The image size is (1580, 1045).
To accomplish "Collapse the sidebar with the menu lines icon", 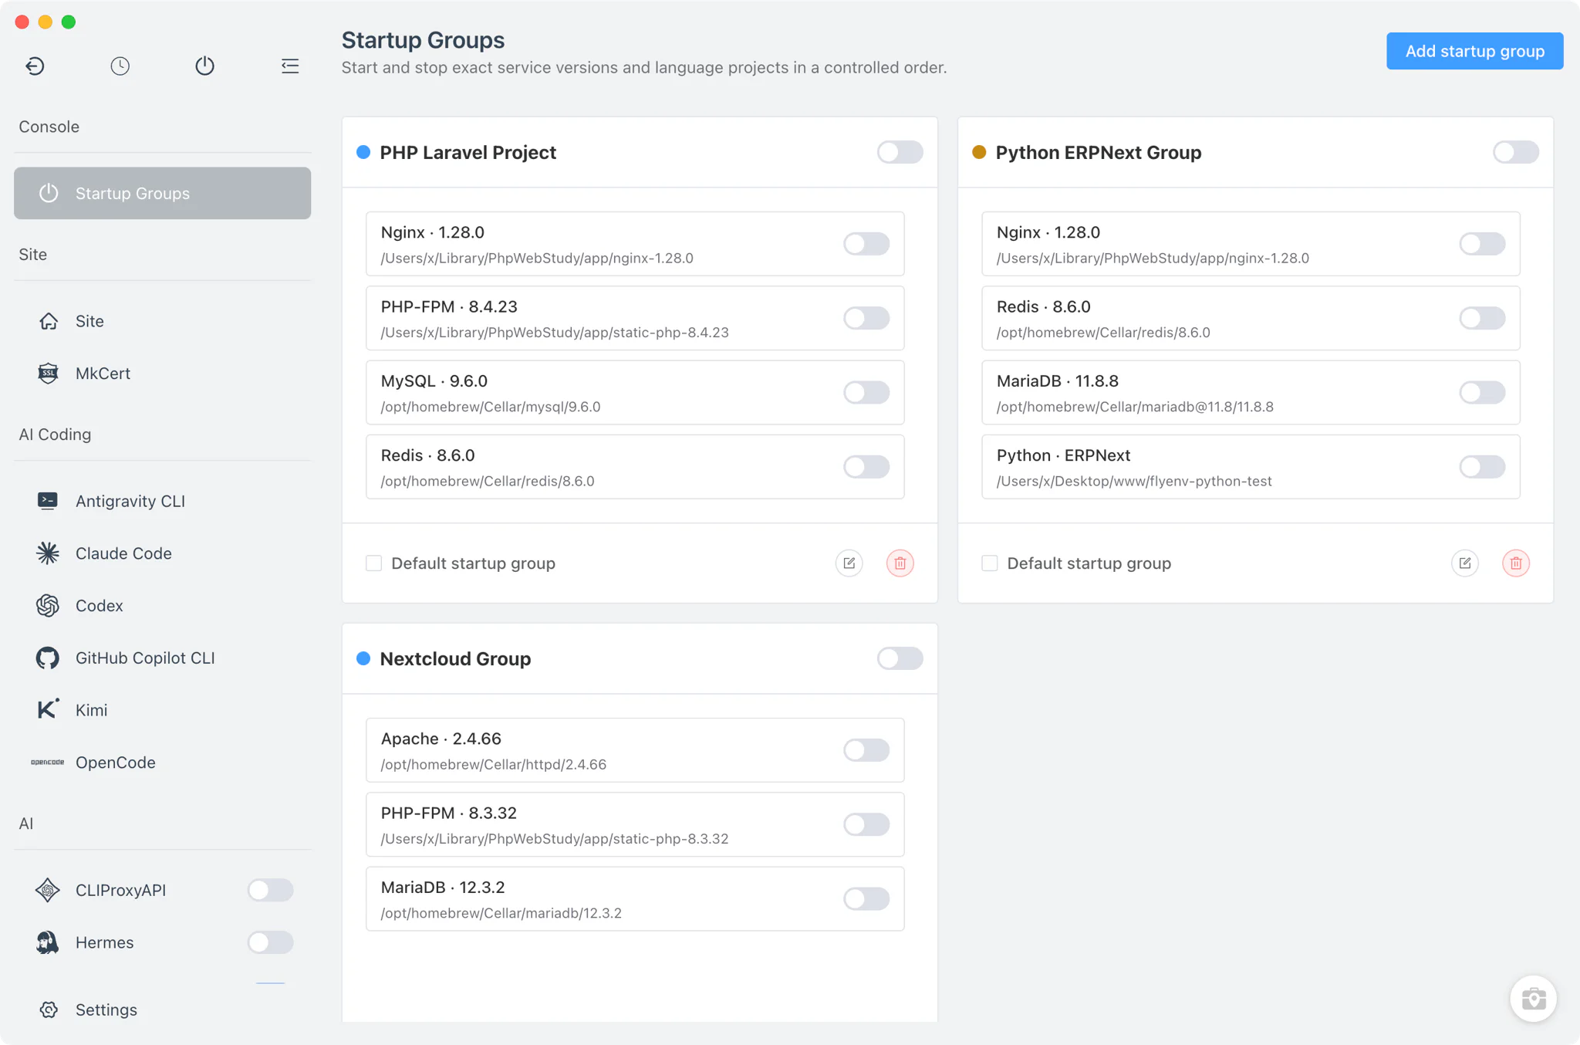I will point(290,66).
